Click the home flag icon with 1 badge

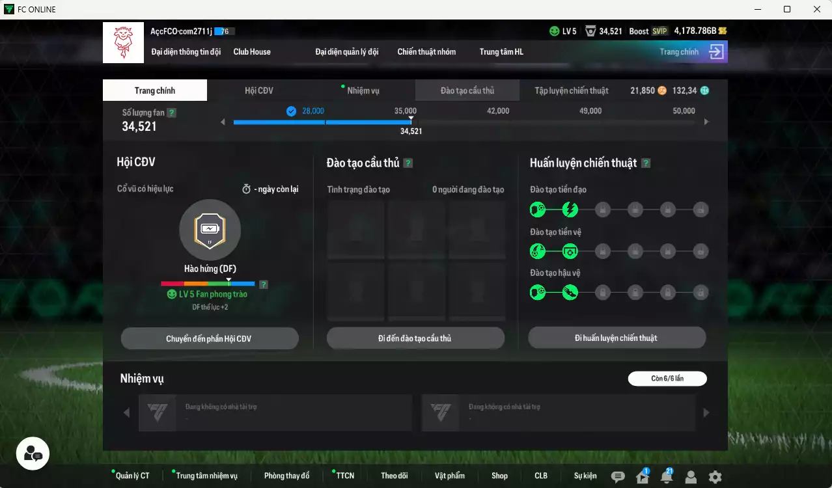coord(643,477)
